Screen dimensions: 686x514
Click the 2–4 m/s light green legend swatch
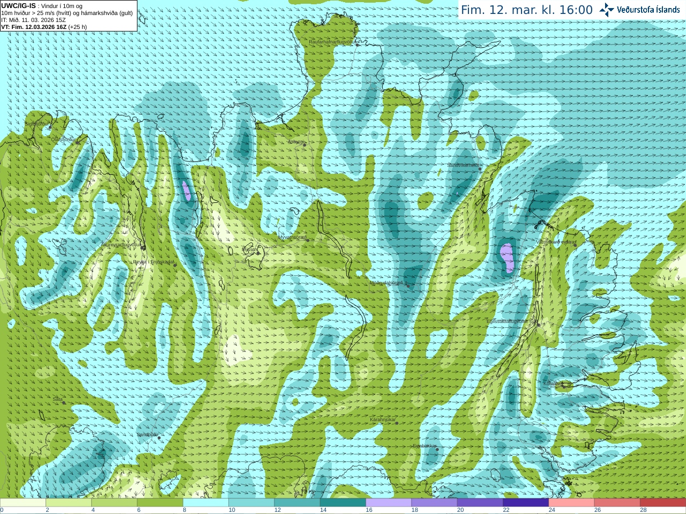69,503
